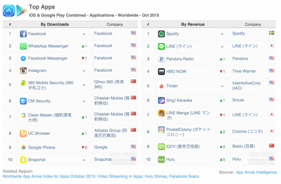Click the up 1 indicator for Clean Master
Image resolution: width=281 pixels, height=184 pixels.
tap(84, 117)
